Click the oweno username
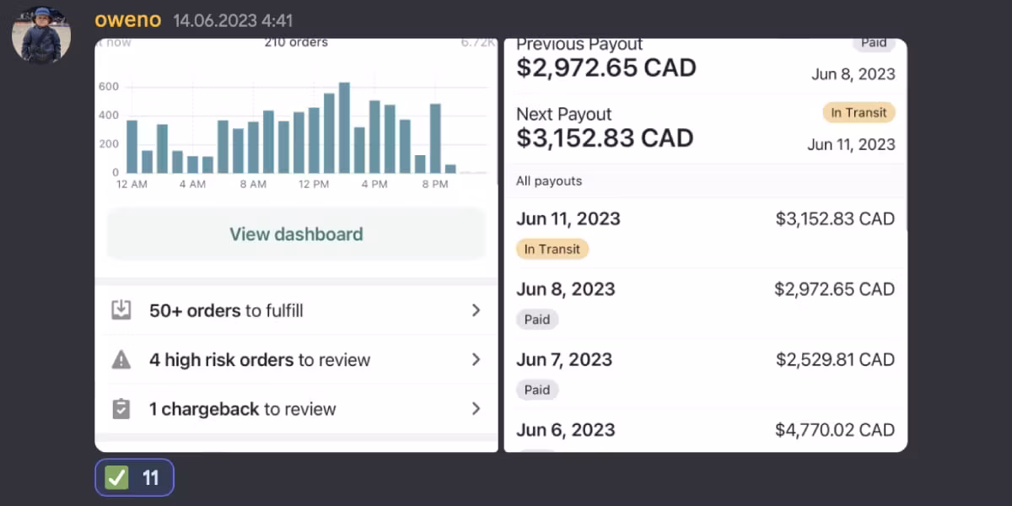Viewport: 1012px width, 506px height. [127, 20]
